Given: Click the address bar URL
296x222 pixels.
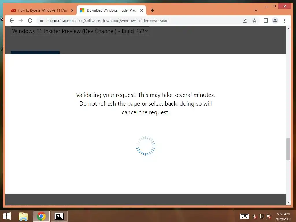Looking at the screenshot, I should (107, 21).
